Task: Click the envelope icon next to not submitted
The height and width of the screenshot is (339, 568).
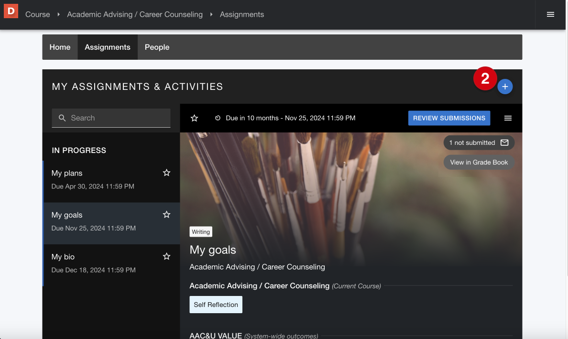Action: 504,142
